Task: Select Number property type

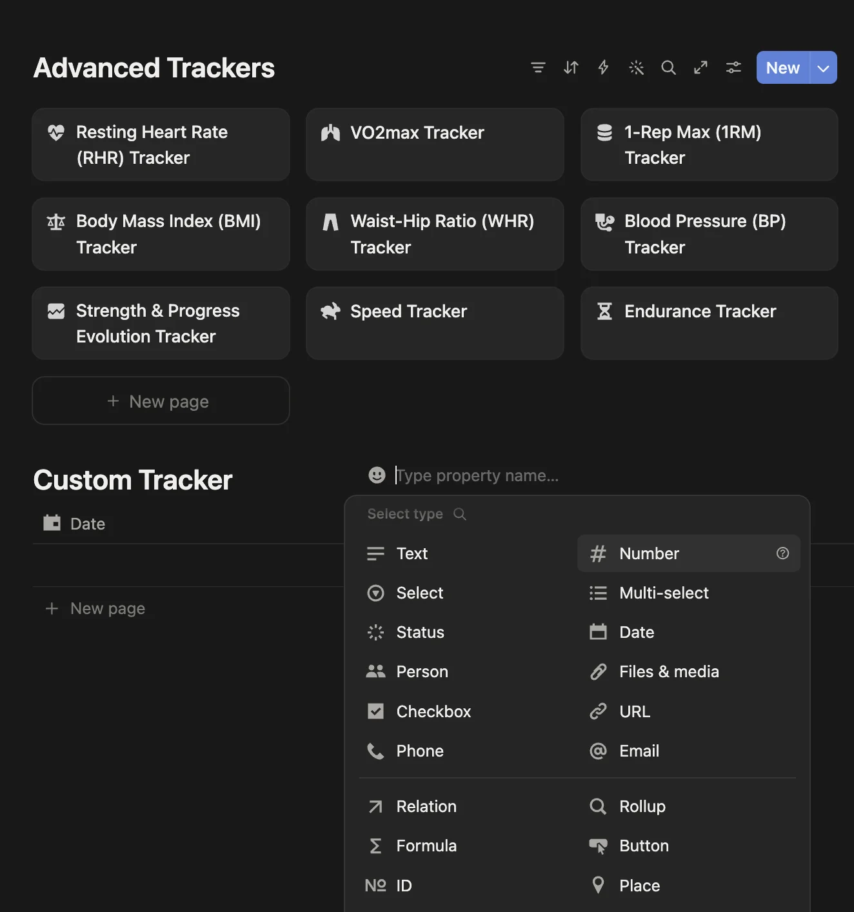Action: [689, 553]
